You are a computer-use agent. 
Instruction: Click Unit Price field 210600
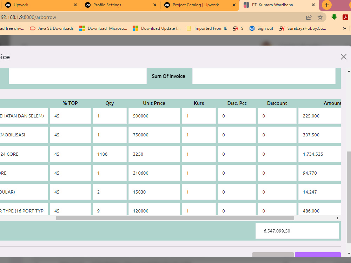[x=154, y=173]
